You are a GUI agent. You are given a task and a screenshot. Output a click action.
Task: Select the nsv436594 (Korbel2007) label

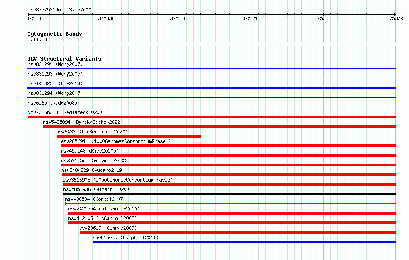pos(95,199)
